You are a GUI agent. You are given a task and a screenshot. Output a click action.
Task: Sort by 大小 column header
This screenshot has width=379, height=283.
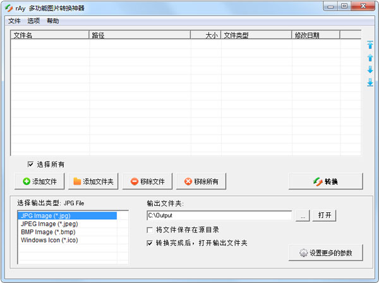[206, 35]
